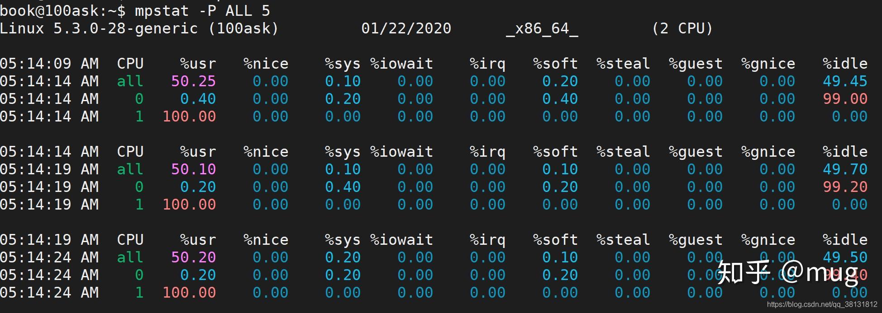Click the "%nice" header above the 50.20 row
882x313 pixels.
[266, 240]
